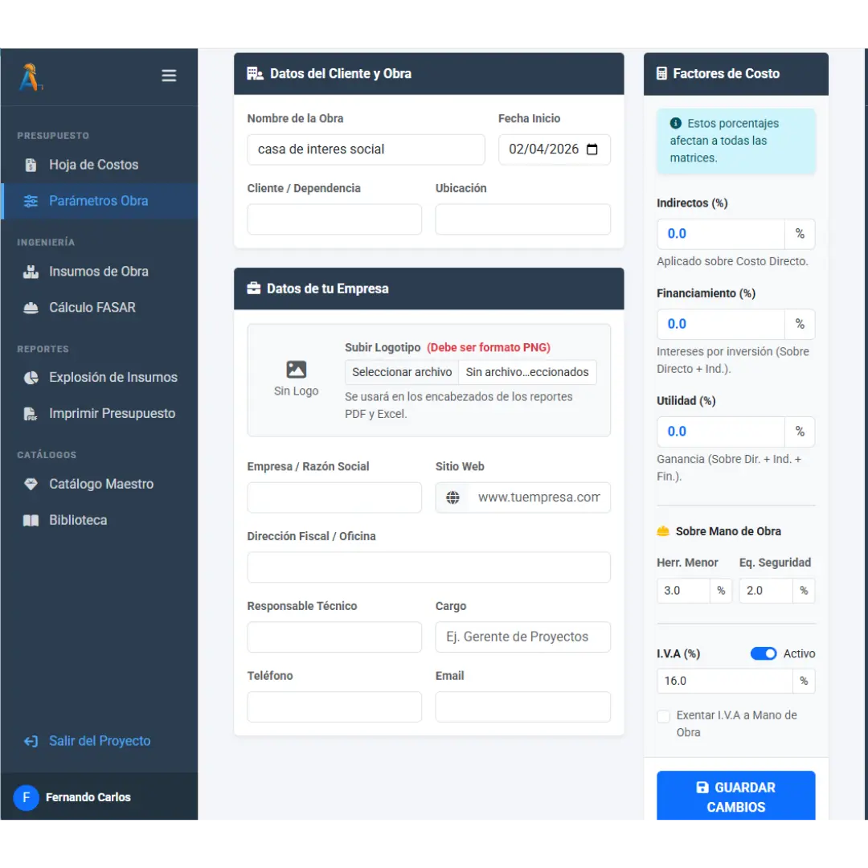Focus the Teléfono input field
868x868 pixels.
tap(334, 707)
